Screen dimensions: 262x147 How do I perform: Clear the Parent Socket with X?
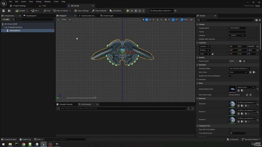(x=244, y=61)
